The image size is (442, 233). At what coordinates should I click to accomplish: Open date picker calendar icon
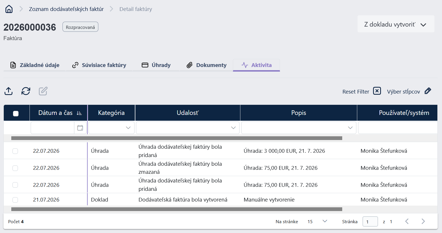(80, 128)
